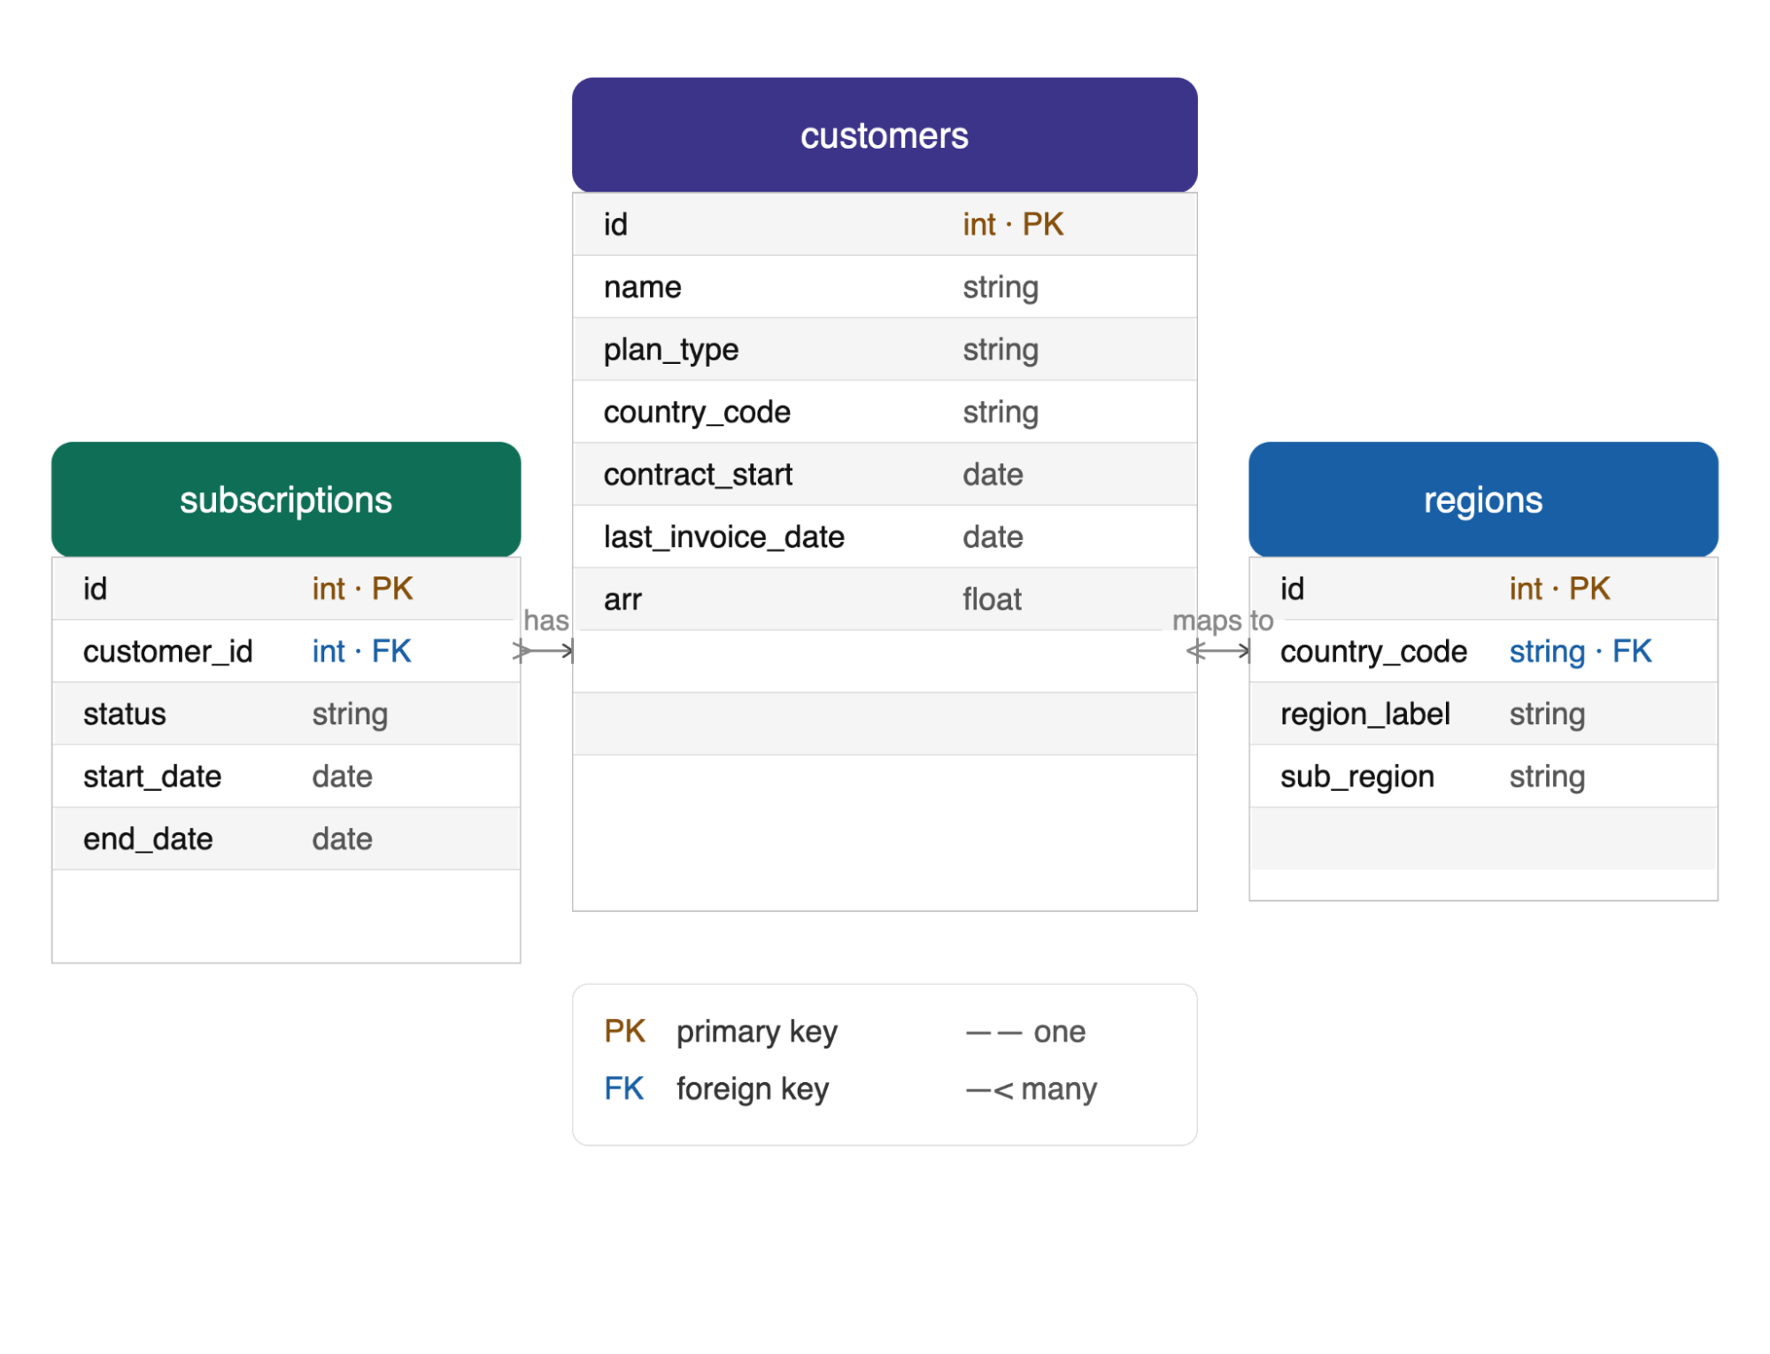The width and height of the screenshot is (1770, 1354).
Task: Click 'string · FK' type in regions
Action: tap(1581, 651)
